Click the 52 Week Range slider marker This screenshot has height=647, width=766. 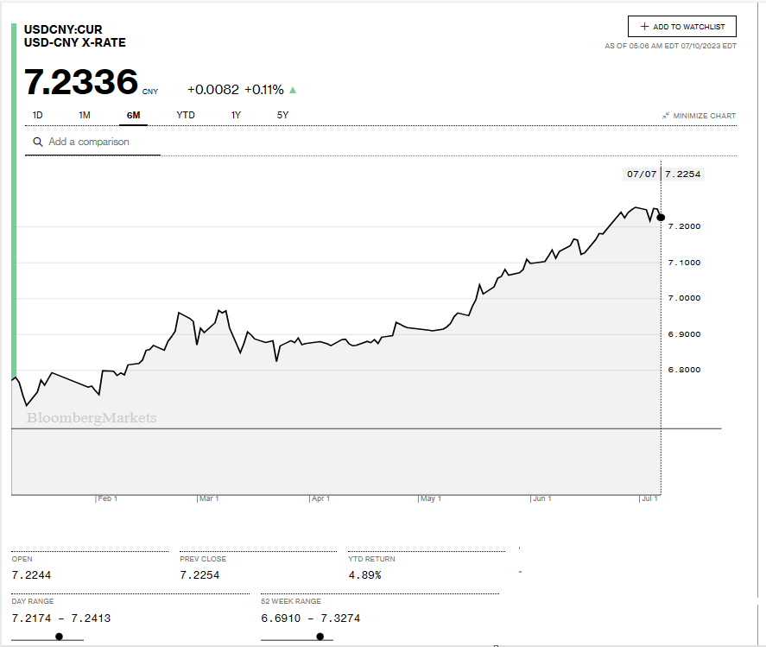click(320, 637)
